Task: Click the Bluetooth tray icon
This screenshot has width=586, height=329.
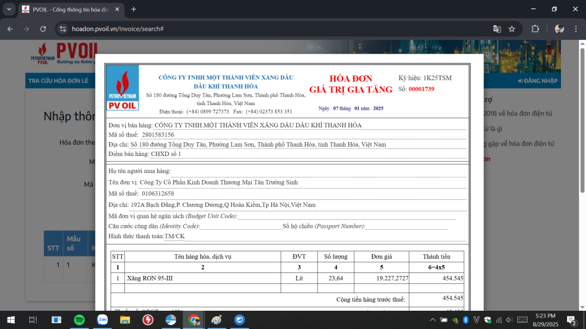Action: [466, 320]
